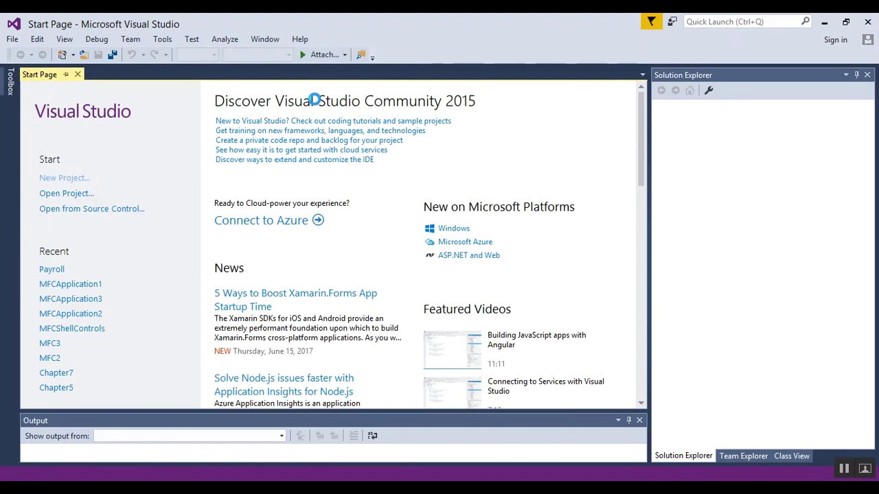Viewport: 879px width, 494px height.
Task: Click the Visual Studio logo in title bar
Action: (14, 24)
